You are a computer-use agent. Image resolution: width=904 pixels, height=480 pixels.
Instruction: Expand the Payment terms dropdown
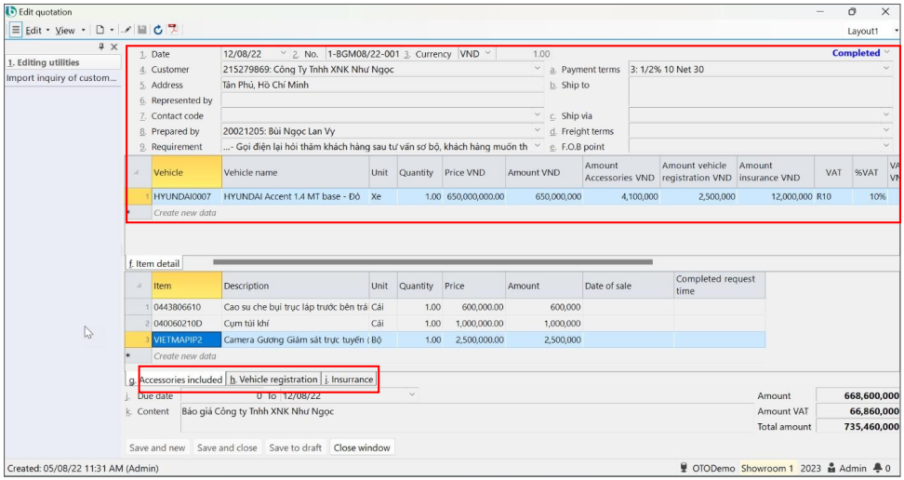[885, 70]
